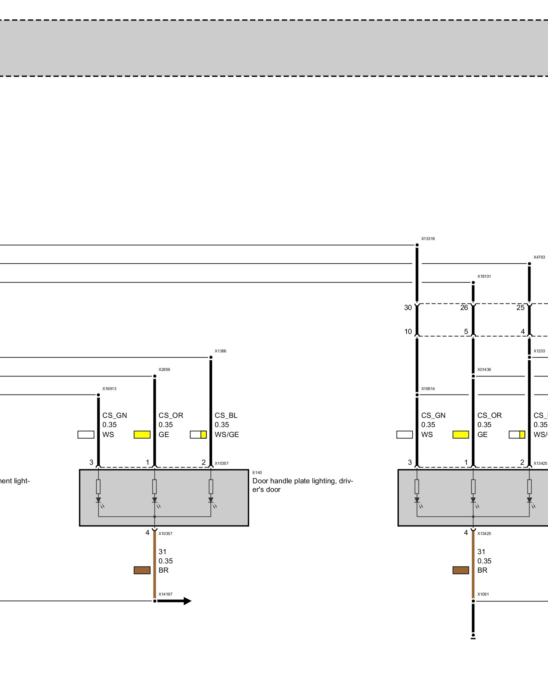Click the ground symbol below X1091

click(x=473, y=636)
